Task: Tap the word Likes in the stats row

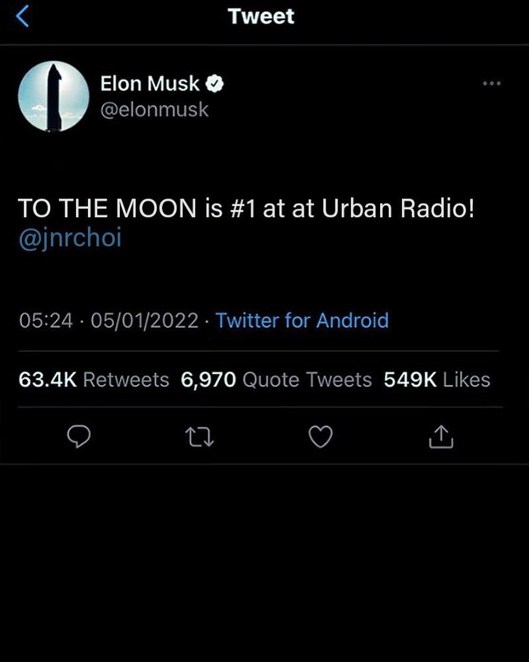Action: click(467, 379)
